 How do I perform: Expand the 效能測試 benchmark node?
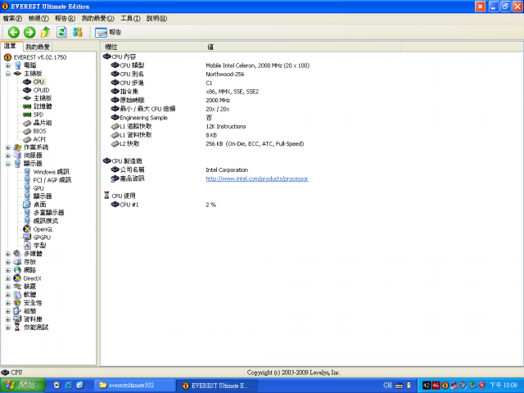pyautogui.click(x=7, y=327)
